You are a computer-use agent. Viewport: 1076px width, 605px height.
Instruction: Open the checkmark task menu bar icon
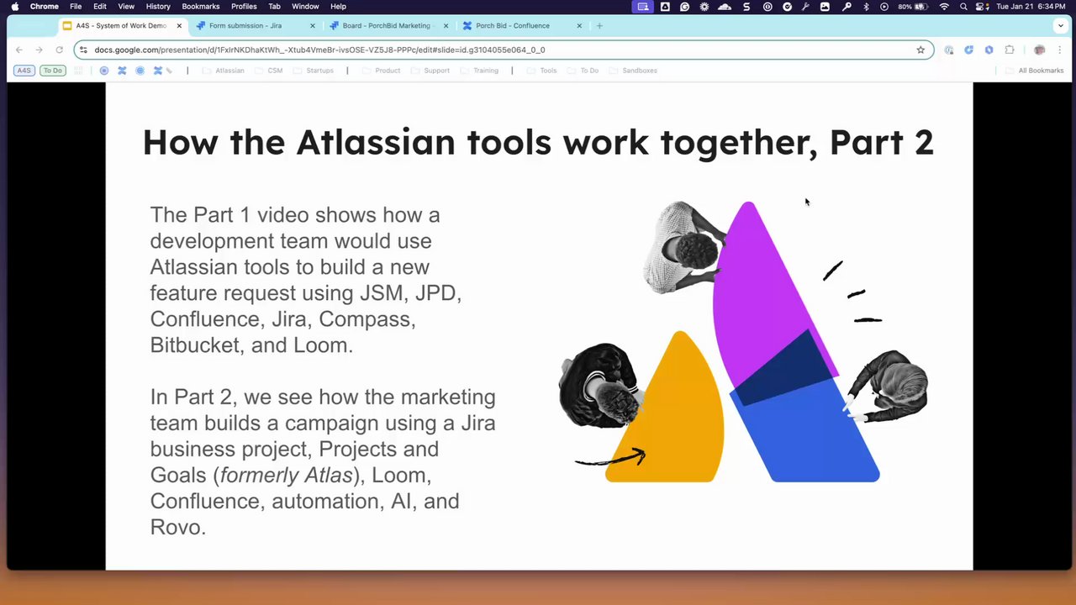coord(788,7)
